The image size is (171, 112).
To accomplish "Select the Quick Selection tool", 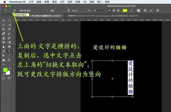I will pos(9,25).
